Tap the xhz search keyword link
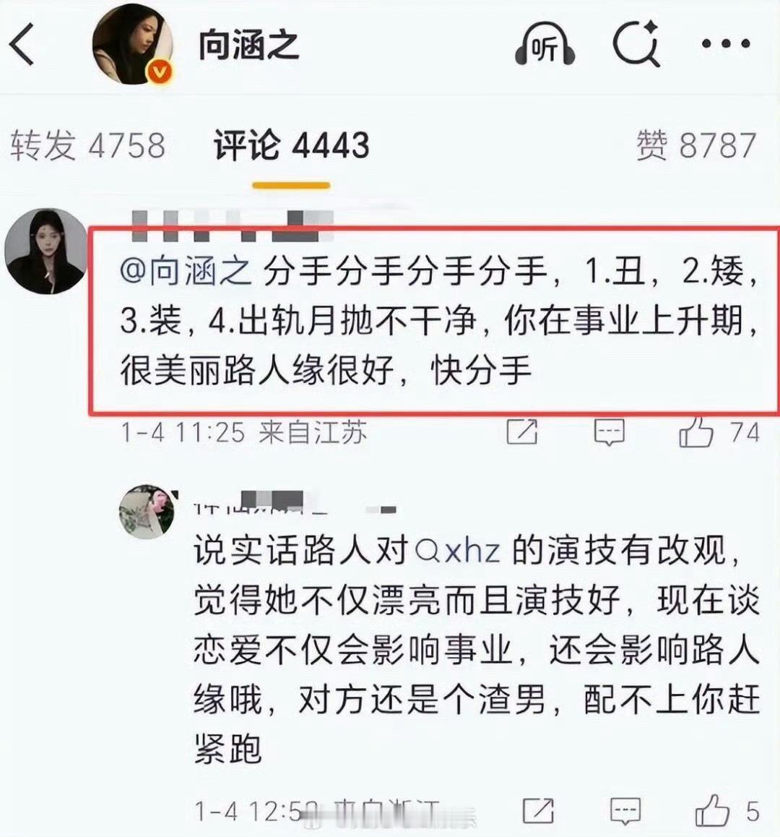780x837 pixels. (458, 550)
